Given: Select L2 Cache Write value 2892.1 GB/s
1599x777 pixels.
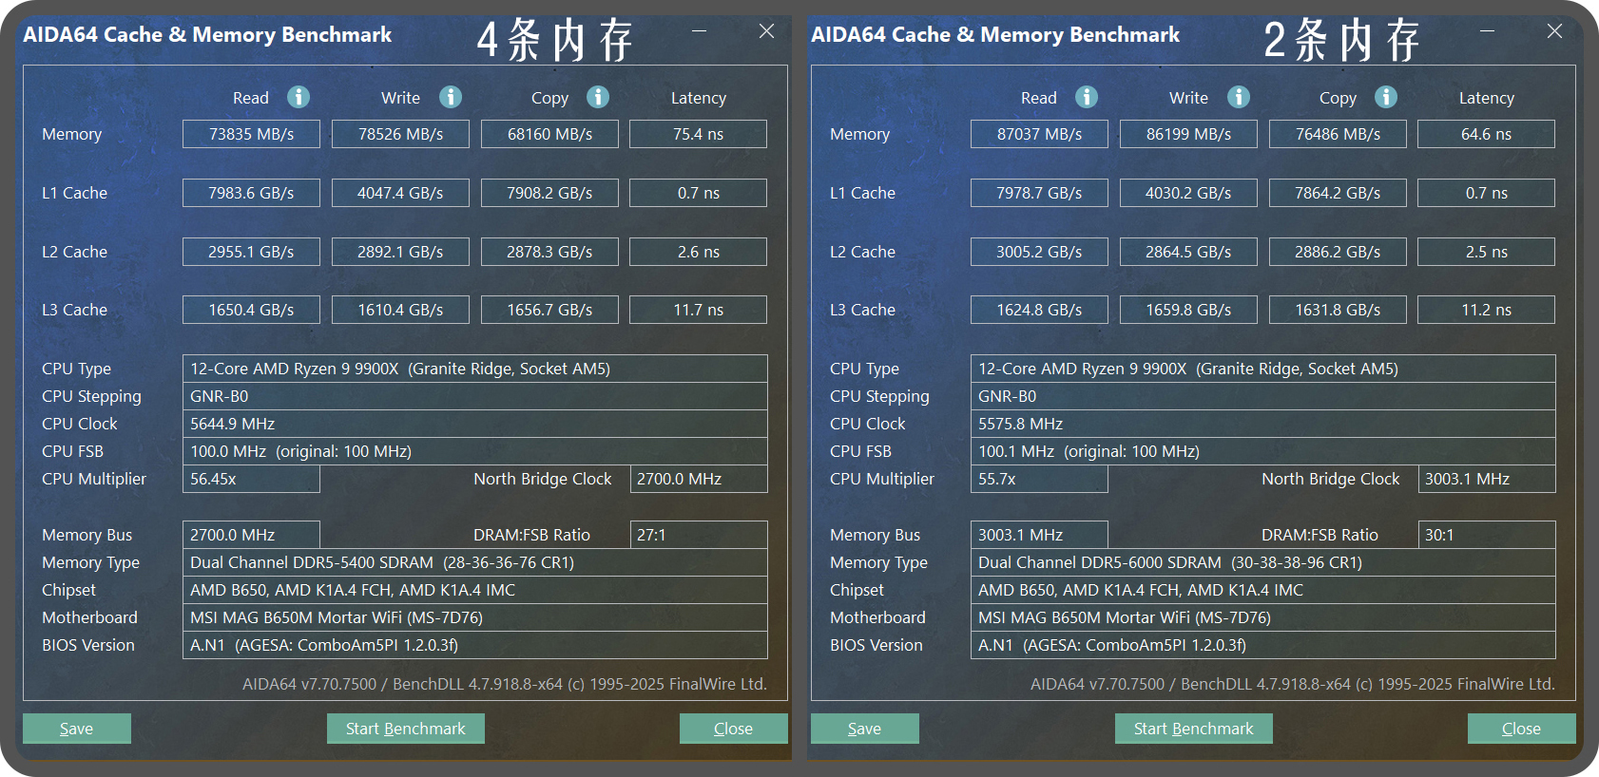Looking at the screenshot, I should pyautogui.click(x=400, y=252).
